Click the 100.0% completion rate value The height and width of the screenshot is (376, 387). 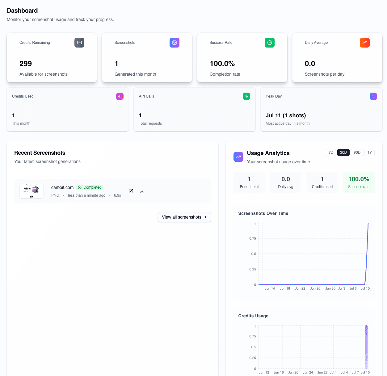222,64
